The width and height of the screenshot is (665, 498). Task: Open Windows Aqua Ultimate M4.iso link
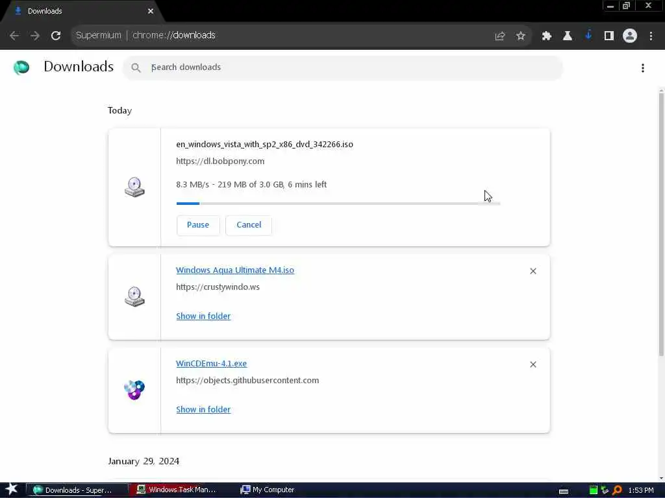(235, 270)
